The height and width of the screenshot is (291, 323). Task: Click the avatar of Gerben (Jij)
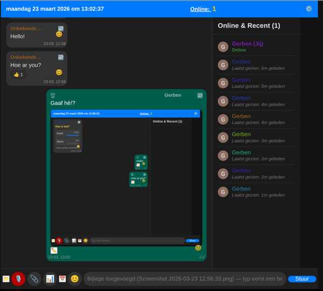223,47
